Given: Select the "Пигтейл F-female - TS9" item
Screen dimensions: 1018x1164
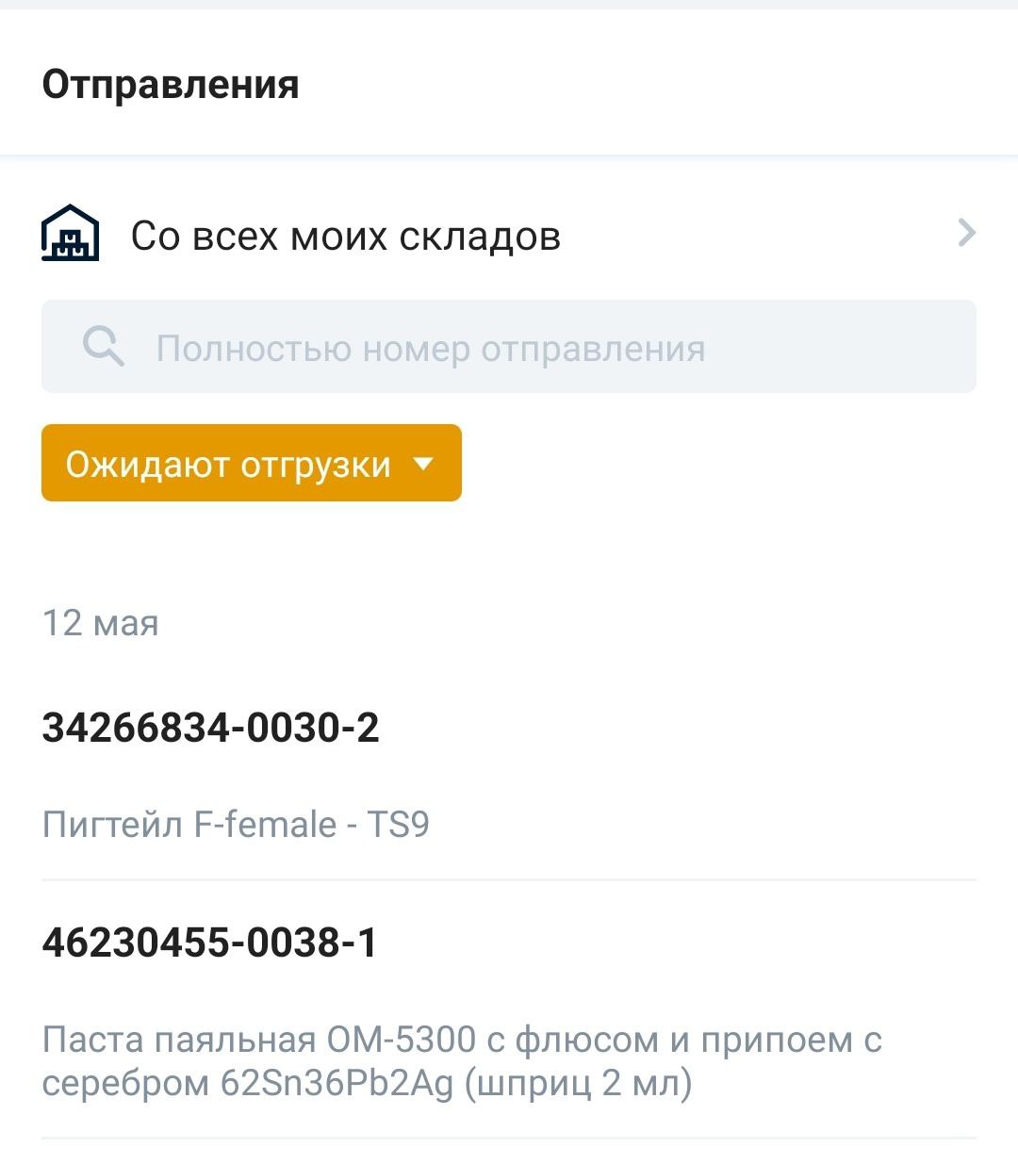Looking at the screenshot, I should click(236, 825).
